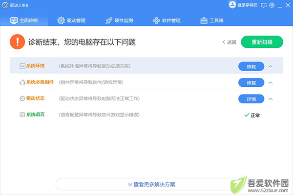Select the 系统必备组件 label
Viewport: 293px width, 195px height.
tap(40, 82)
